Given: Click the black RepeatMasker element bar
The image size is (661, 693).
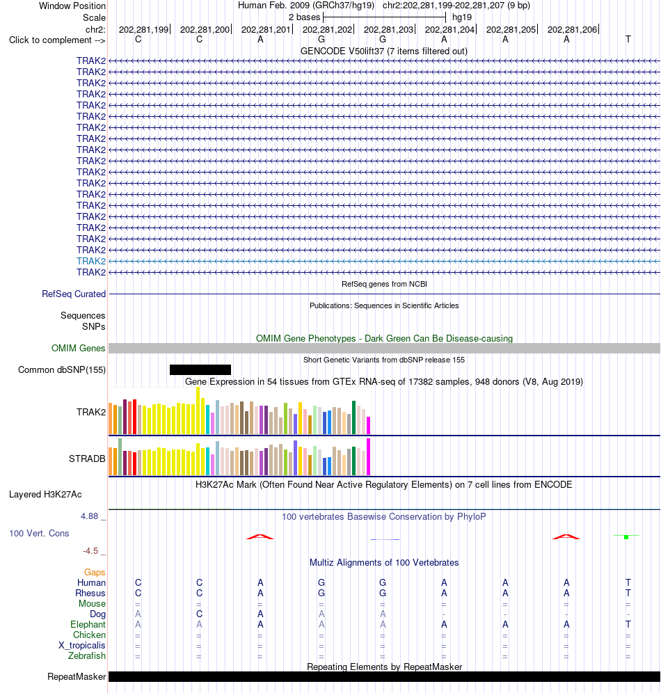Looking at the screenshot, I should [x=384, y=676].
